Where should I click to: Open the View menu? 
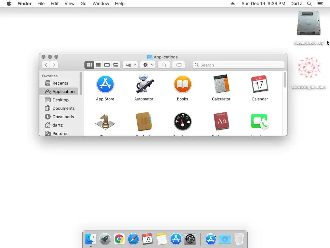tap(70, 4)
